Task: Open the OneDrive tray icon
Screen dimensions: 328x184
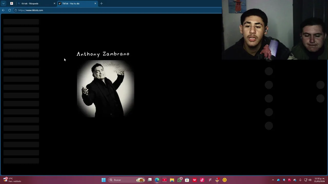Action: [x=295, y=180]
